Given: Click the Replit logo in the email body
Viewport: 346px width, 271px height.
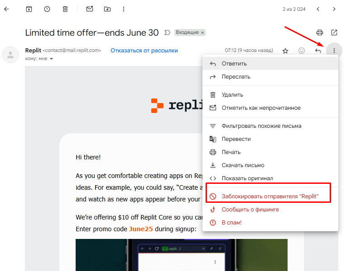Looking at the screenshot, I should [177, 105].
